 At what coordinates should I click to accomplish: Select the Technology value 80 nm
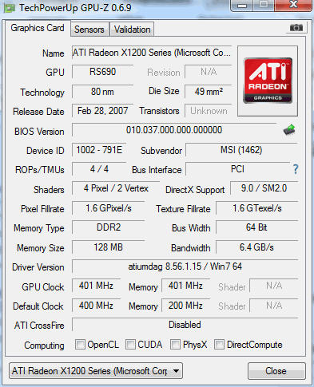pyautogui.click(x=102, y=92)
